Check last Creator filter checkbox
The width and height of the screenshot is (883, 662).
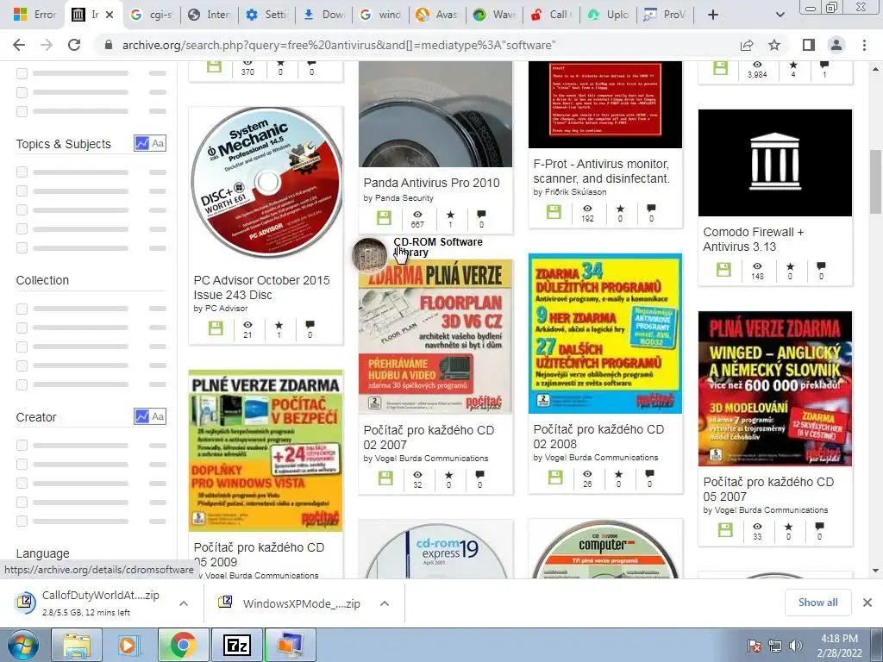pos(22,521)
